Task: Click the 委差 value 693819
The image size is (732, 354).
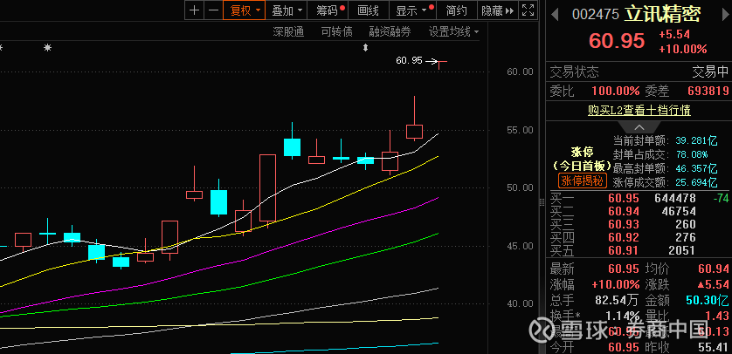Action: tap(708, 91)
